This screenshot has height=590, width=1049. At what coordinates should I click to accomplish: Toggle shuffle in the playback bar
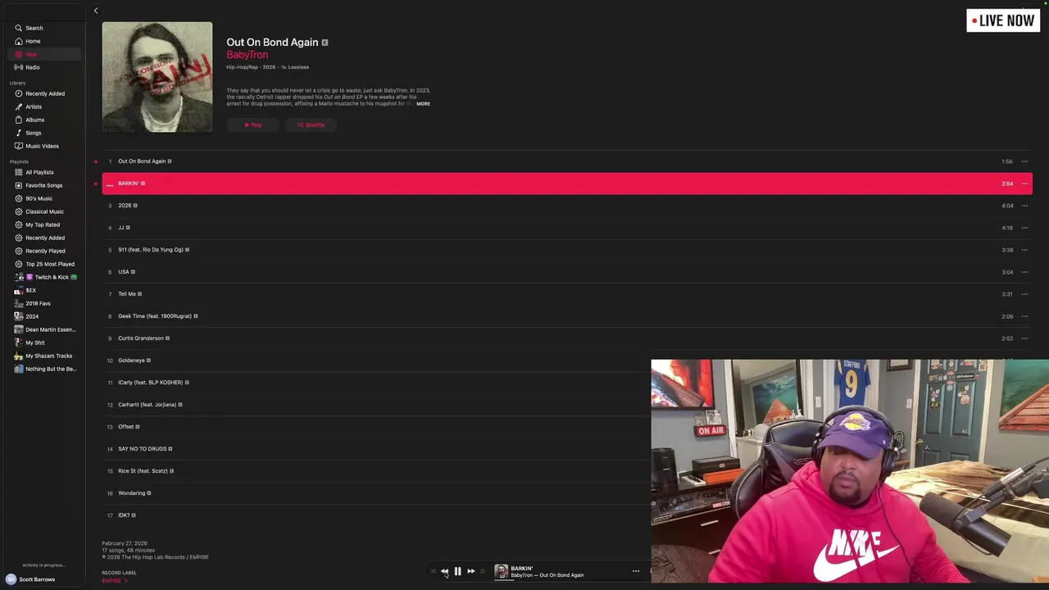(433, 571)
